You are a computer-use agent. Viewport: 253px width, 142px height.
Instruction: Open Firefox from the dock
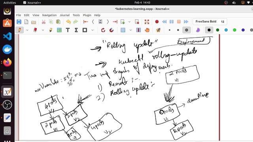(x=7, y=62)
